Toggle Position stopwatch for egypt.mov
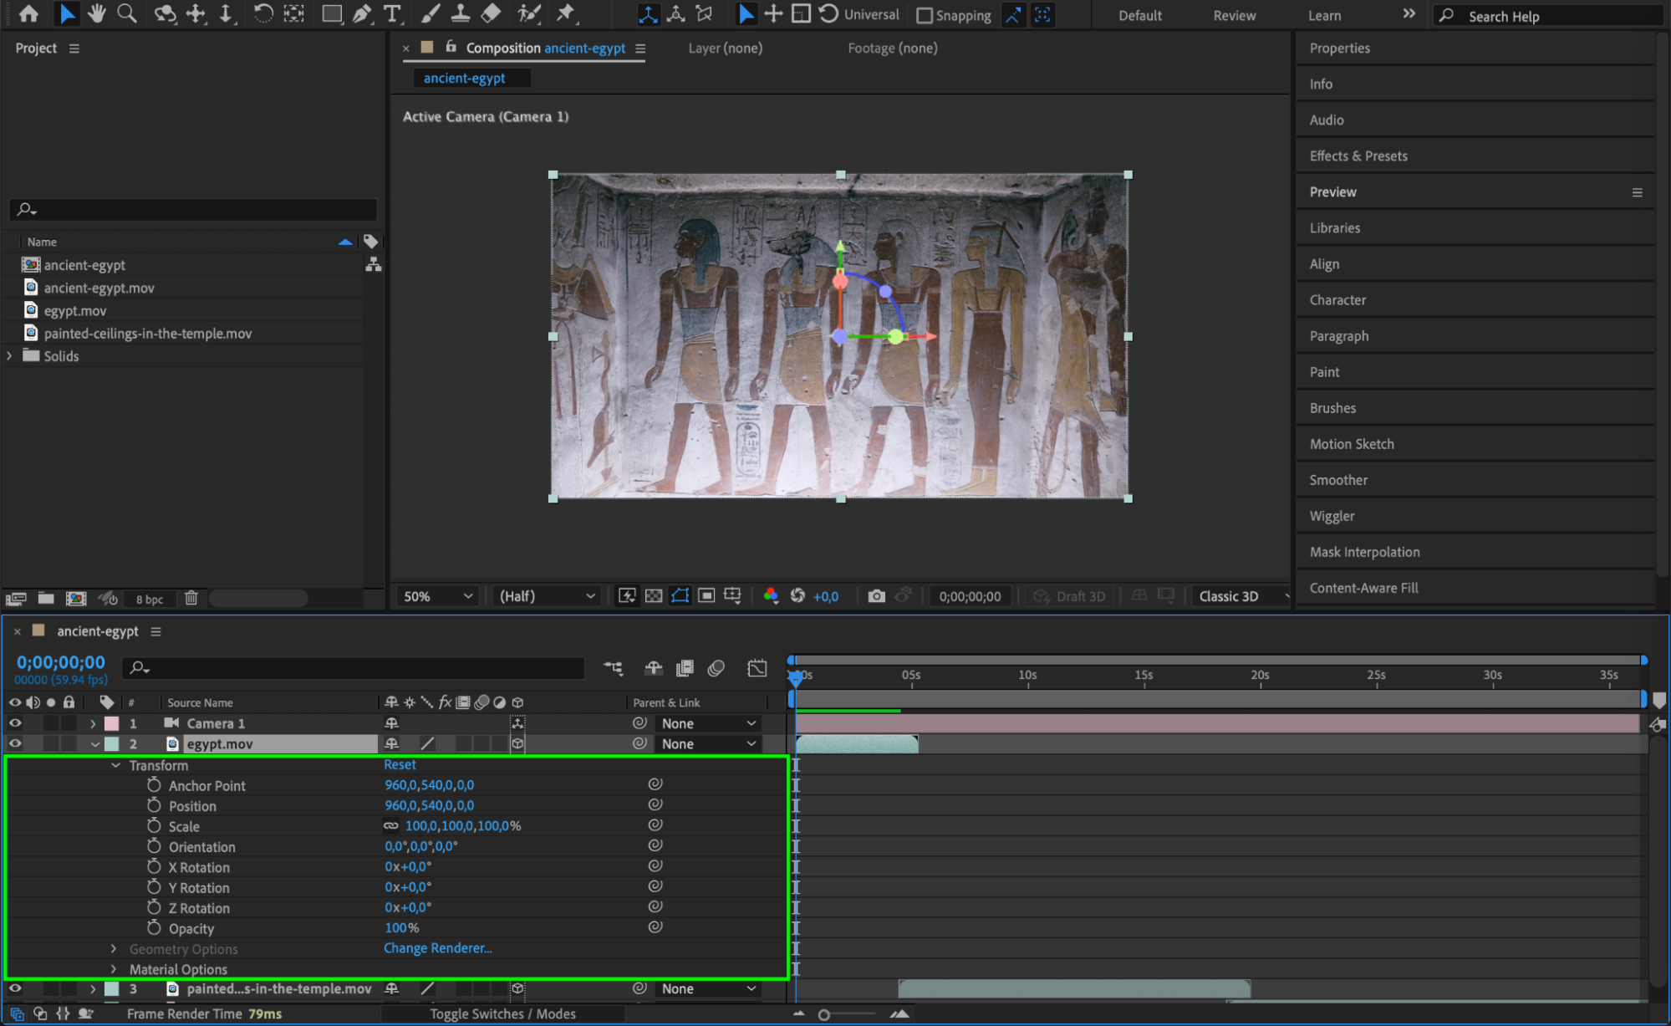Image resolution: width=1671 pixels, height=1026 pixels. [154, 805]
